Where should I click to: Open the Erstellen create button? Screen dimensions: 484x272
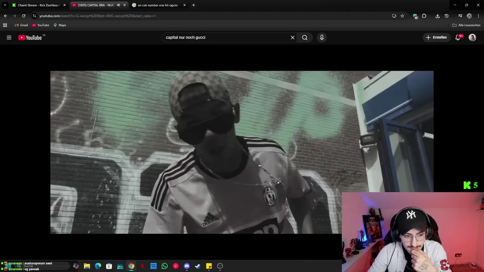436,37
